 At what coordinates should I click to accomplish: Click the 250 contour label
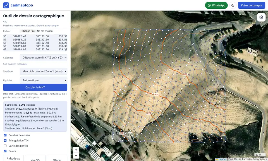[x=121, y=133]
